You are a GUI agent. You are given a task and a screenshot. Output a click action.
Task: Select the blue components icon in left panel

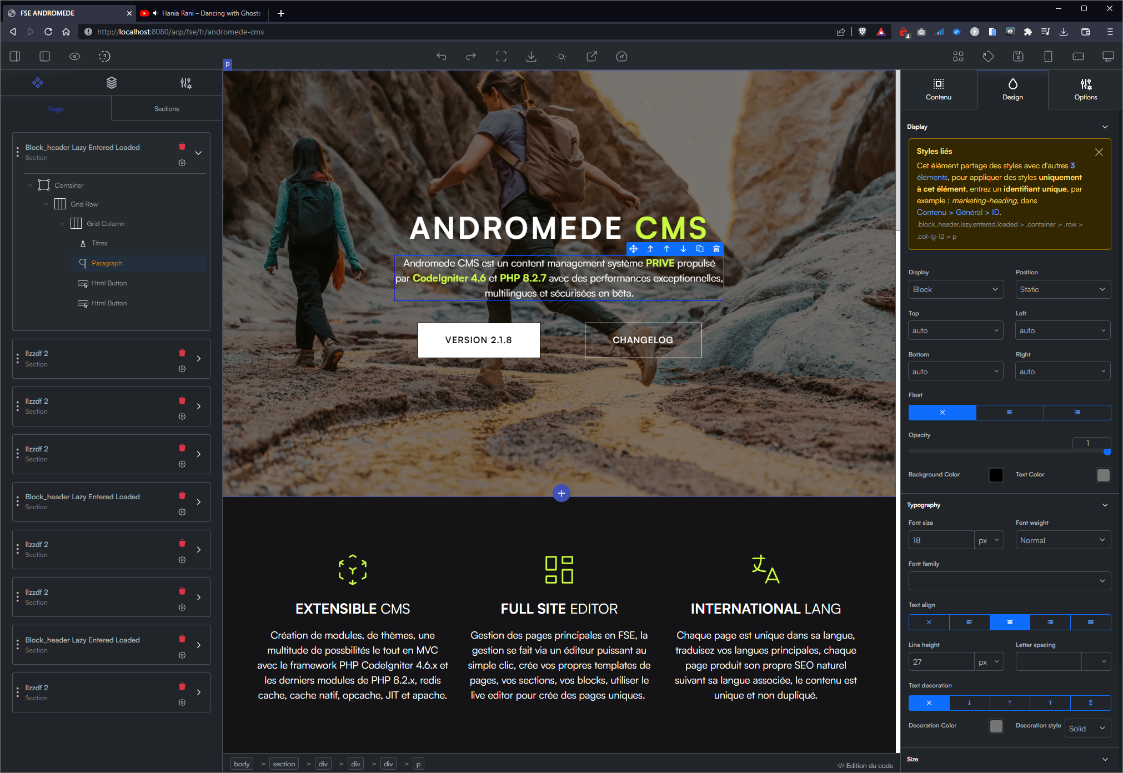coord(38,83)
